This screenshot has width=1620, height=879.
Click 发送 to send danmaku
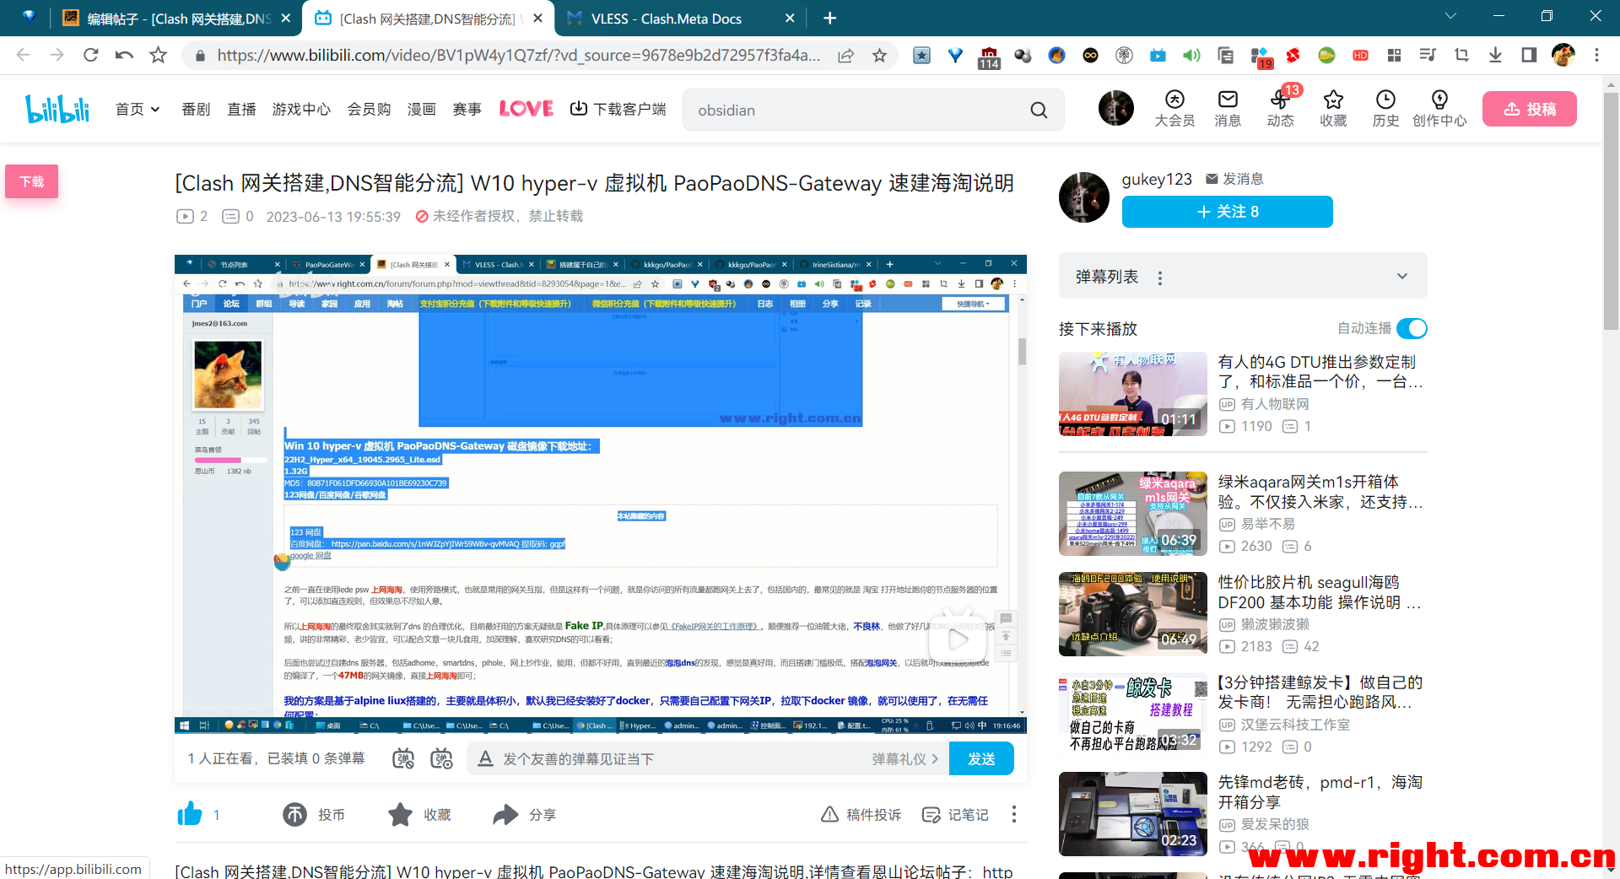(981, 758)
